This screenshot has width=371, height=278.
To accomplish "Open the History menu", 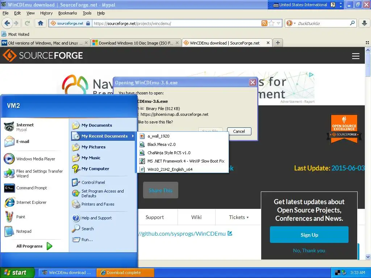I will click(46, 13).
